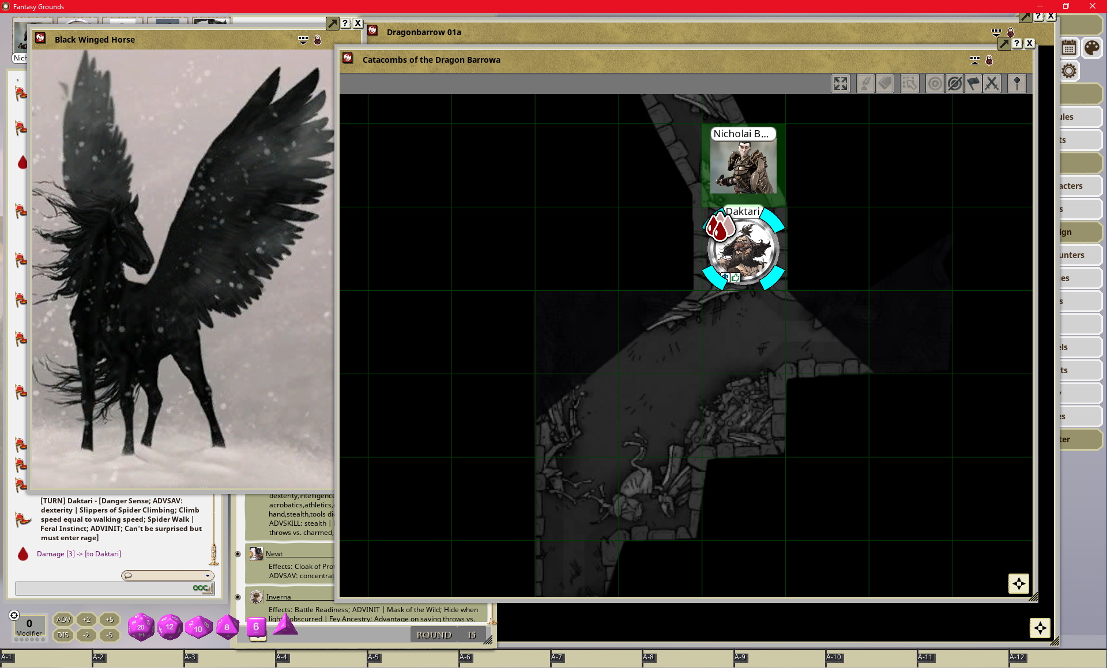Click the round number 15 field
The image size is (1107, 668).
472,635
